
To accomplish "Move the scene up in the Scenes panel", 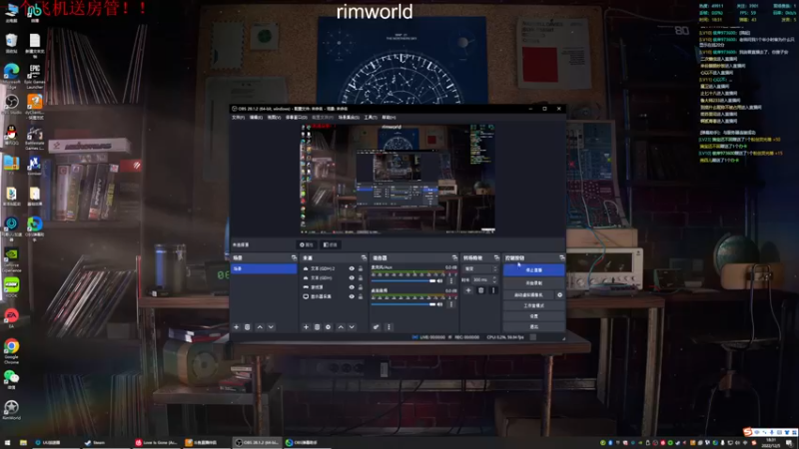I will [260, 327].
